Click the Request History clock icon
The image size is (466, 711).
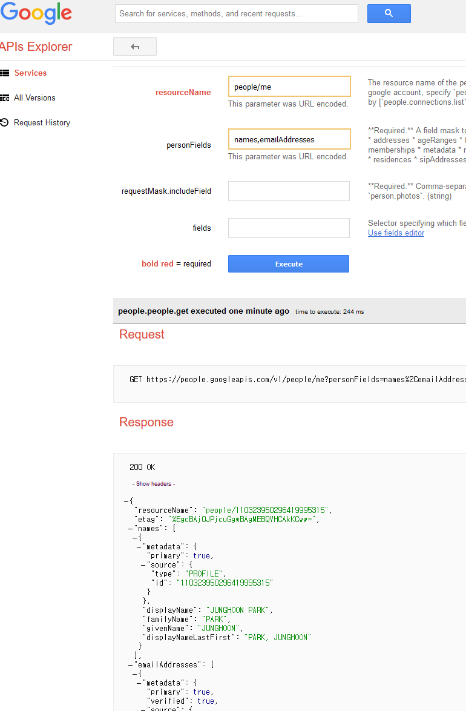pyautogui.click(x=5, y=123)
